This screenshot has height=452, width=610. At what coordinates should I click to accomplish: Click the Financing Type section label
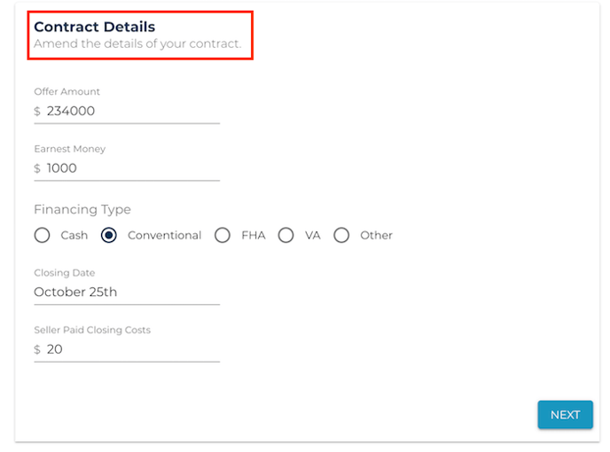click(82, 209)
